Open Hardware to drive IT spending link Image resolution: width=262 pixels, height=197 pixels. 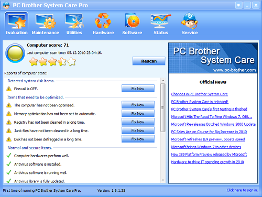click(x=208, y=162)
